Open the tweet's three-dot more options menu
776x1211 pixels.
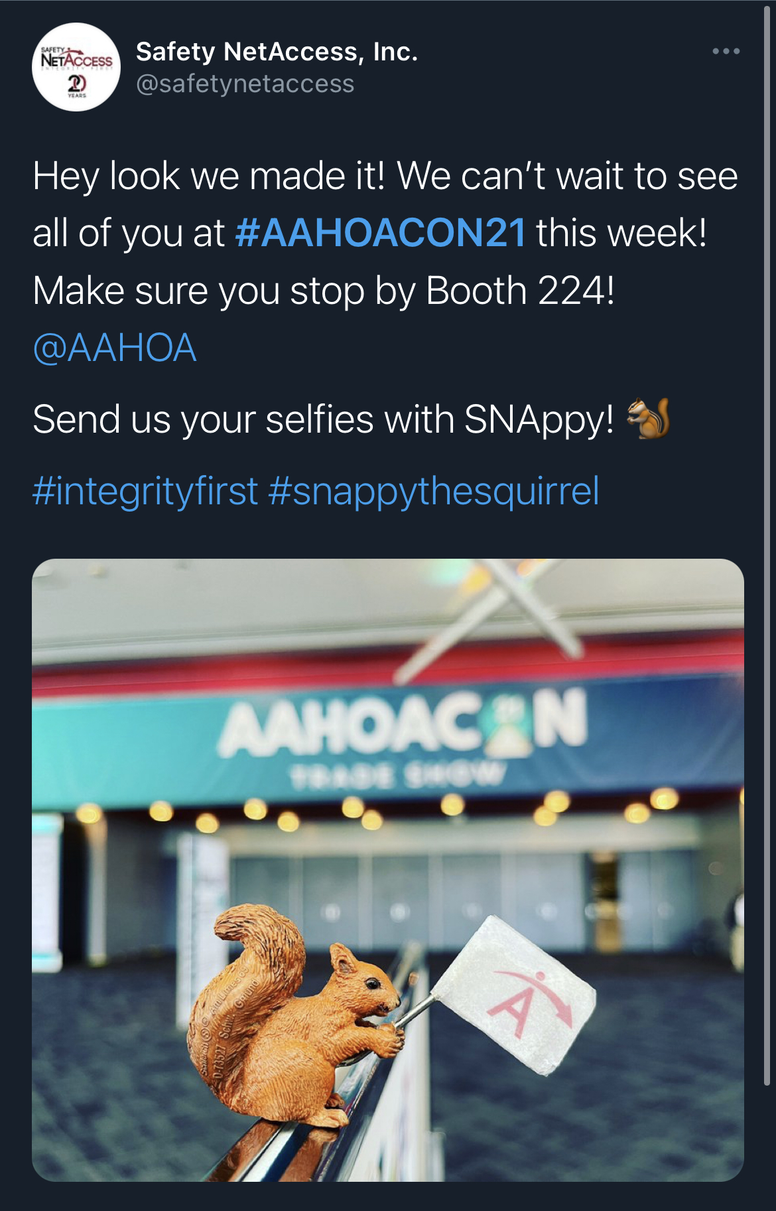(x=726, y=51)
